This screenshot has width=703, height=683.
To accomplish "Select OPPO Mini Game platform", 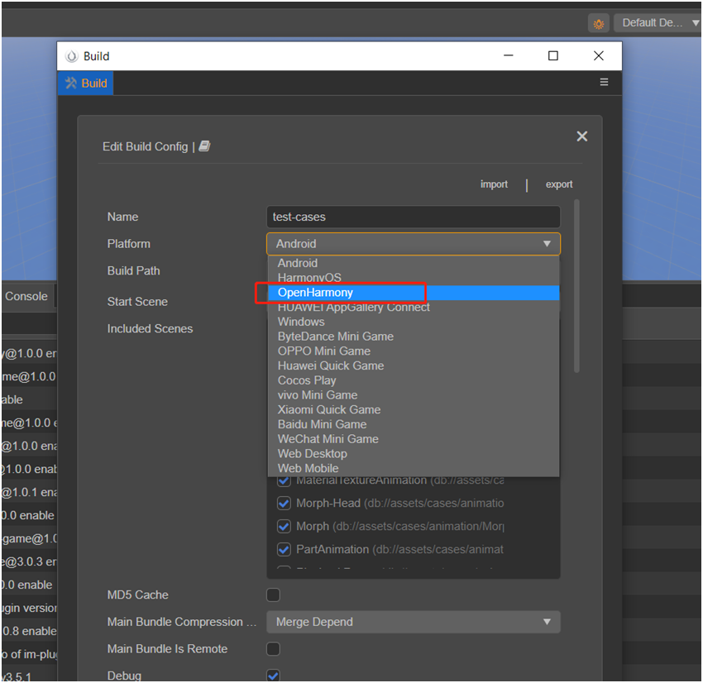I will coord(414,351).
